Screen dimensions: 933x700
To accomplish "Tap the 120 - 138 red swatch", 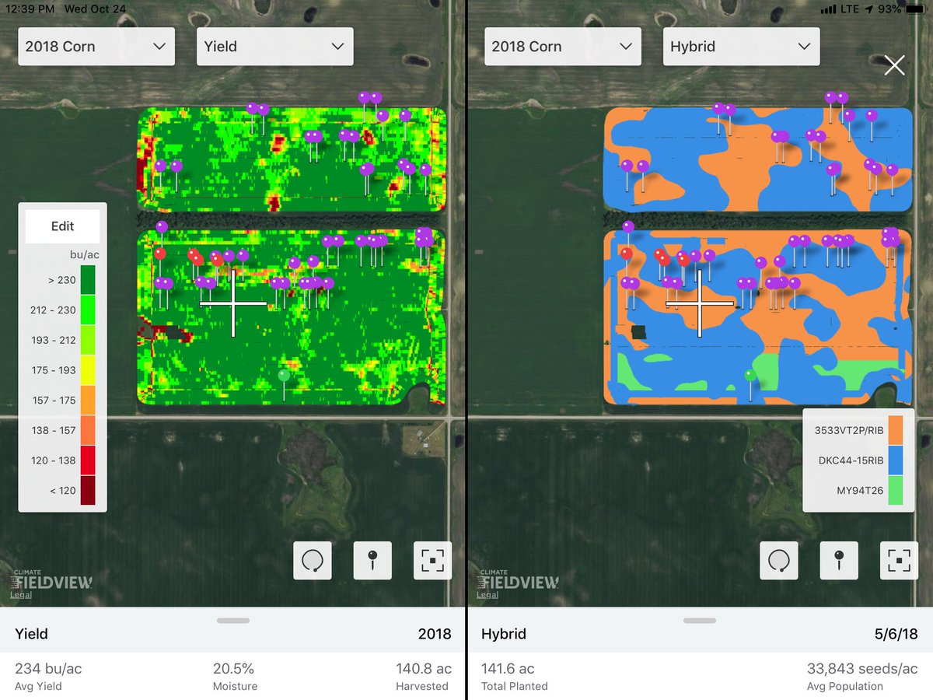I will click(88, 460).
